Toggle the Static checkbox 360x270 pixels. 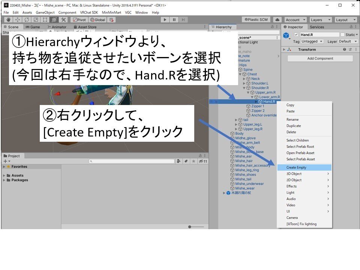tap(342, 34)
